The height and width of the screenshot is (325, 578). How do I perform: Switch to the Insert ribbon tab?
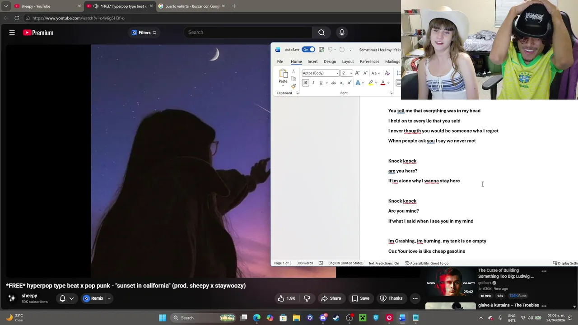(x=312, y=61)
